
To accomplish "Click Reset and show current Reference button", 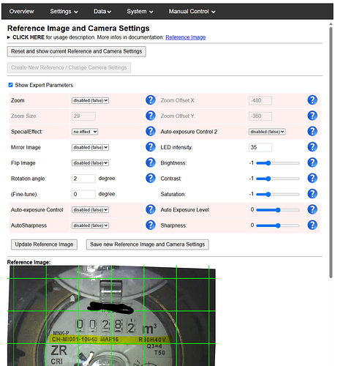I will click(x=77, y=51).
